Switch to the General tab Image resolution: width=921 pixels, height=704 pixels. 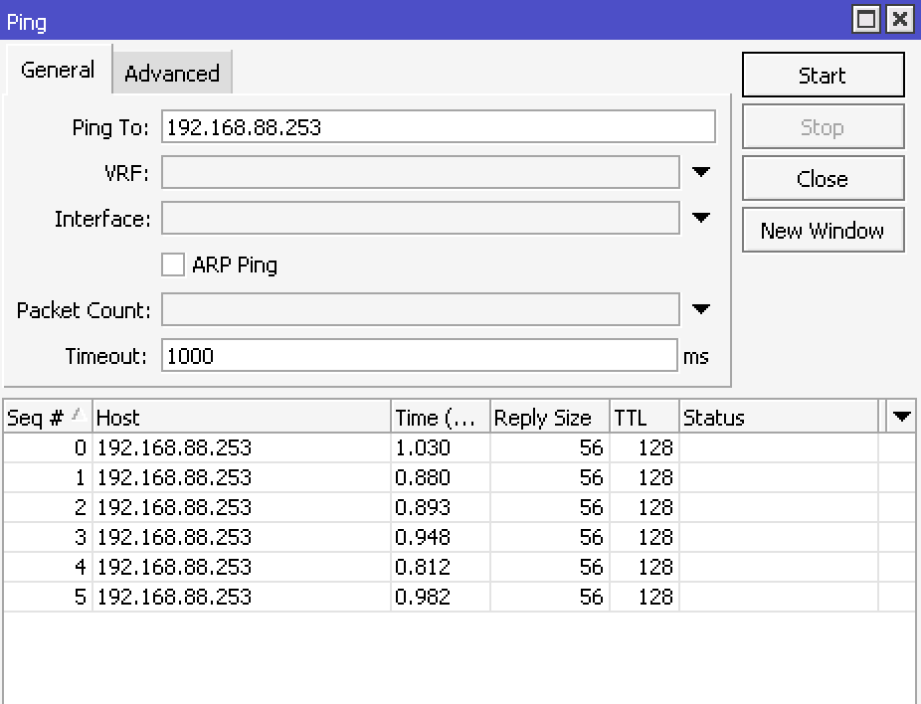click(x=58, y=70)
